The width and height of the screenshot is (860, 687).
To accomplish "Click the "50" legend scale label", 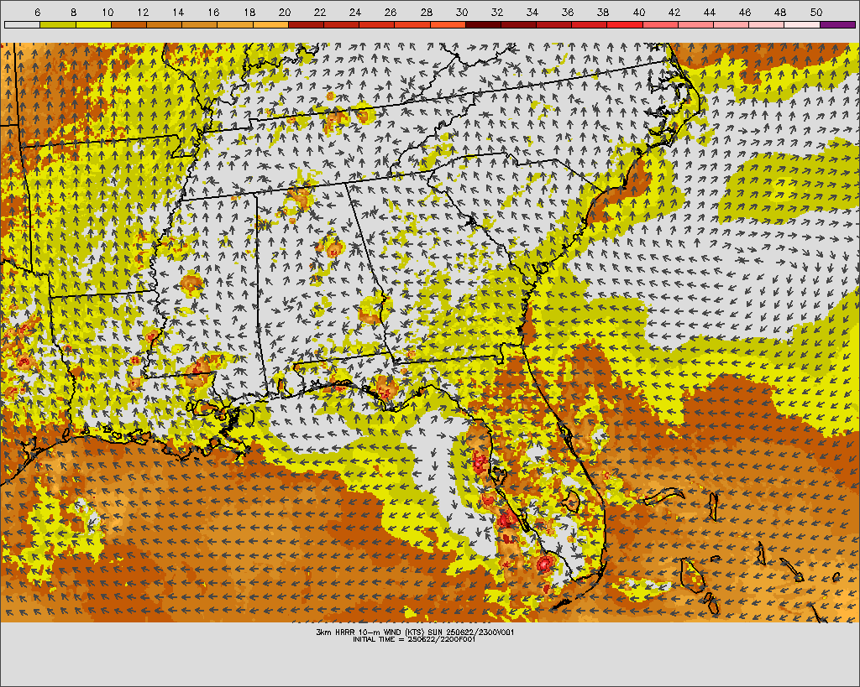I will (x=816, y=12).
